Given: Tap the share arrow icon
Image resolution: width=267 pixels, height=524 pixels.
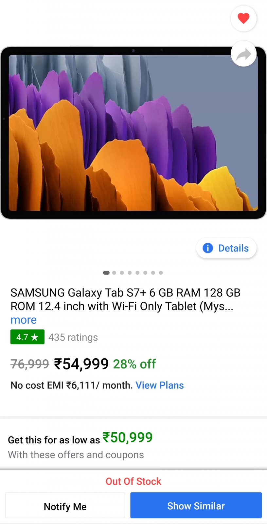Looking at the screenshot, I should point(243,54).
